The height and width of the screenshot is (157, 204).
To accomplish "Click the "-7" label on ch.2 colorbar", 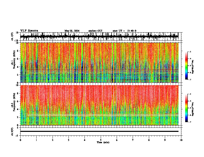I will (190, 122).
